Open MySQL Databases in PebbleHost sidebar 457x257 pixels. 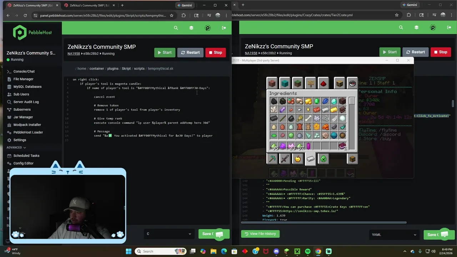pyautogui.click(x=27, y=87)
